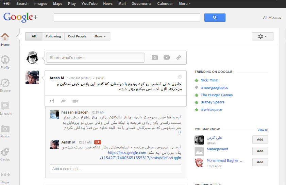The height and width of the screenshot is (185, 286).
Task: Attach a link via chain icon in share box
Action: (179, 57)
